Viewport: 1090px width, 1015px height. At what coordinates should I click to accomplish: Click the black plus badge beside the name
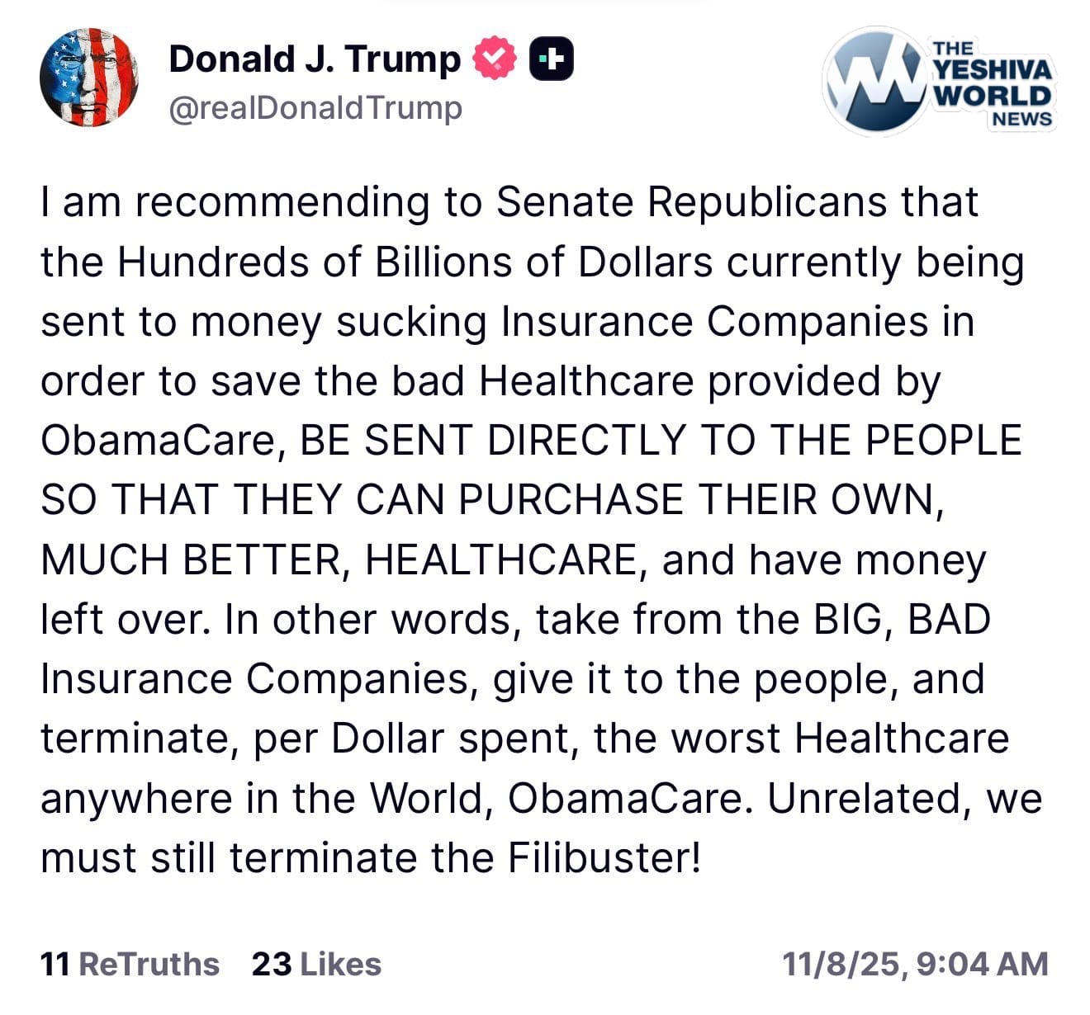[x=551, y=59]
